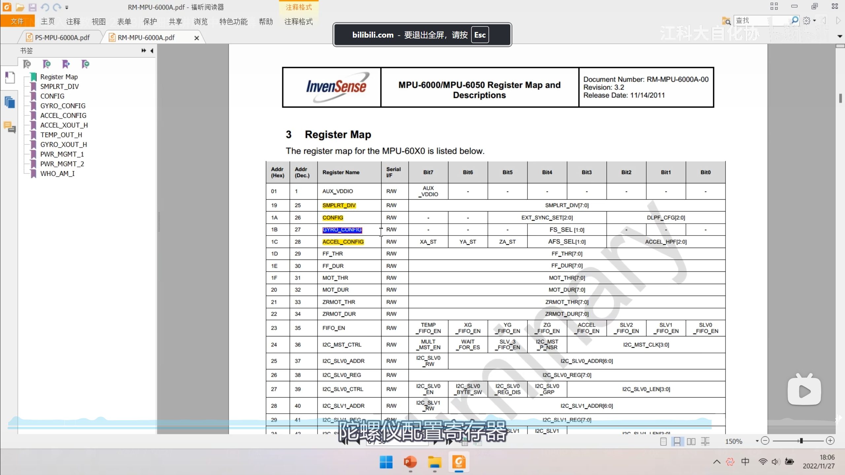This screenshot has width=845, height=475.
Task: Click the search magnifier icon
Action: click(795, 20)
